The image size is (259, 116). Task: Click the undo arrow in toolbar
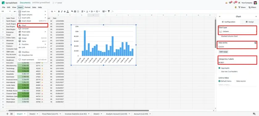tap(15, 11)
